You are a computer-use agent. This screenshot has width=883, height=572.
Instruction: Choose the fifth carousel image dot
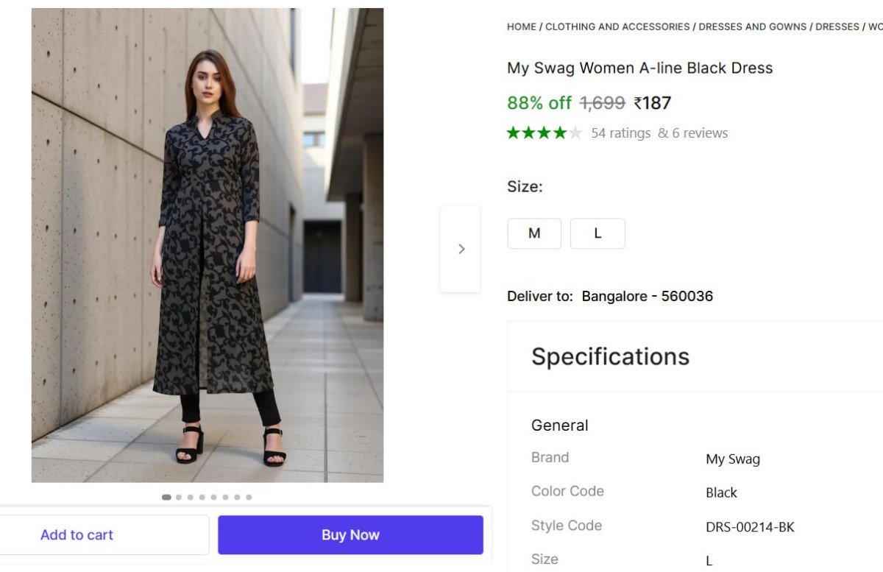click(213, 497)
